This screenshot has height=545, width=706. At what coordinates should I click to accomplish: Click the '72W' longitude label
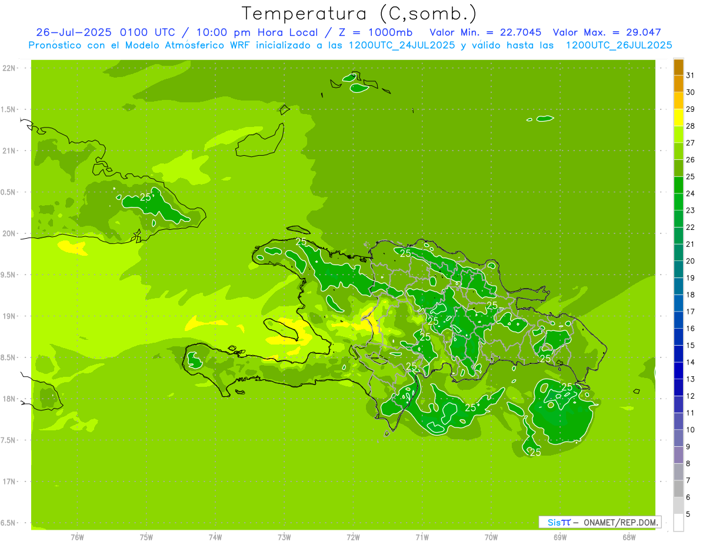click(354, 537)
